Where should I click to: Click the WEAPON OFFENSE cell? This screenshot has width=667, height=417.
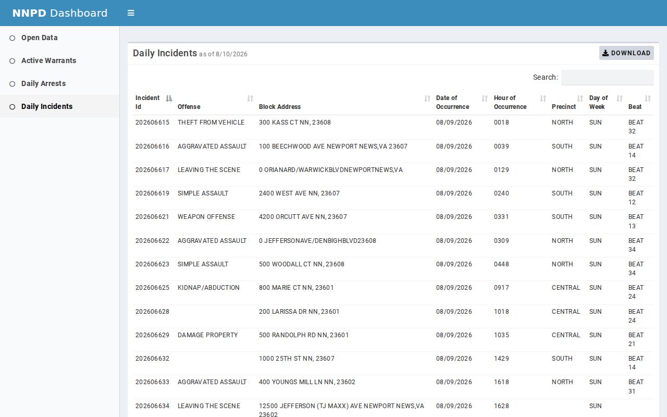click(206, 217)
